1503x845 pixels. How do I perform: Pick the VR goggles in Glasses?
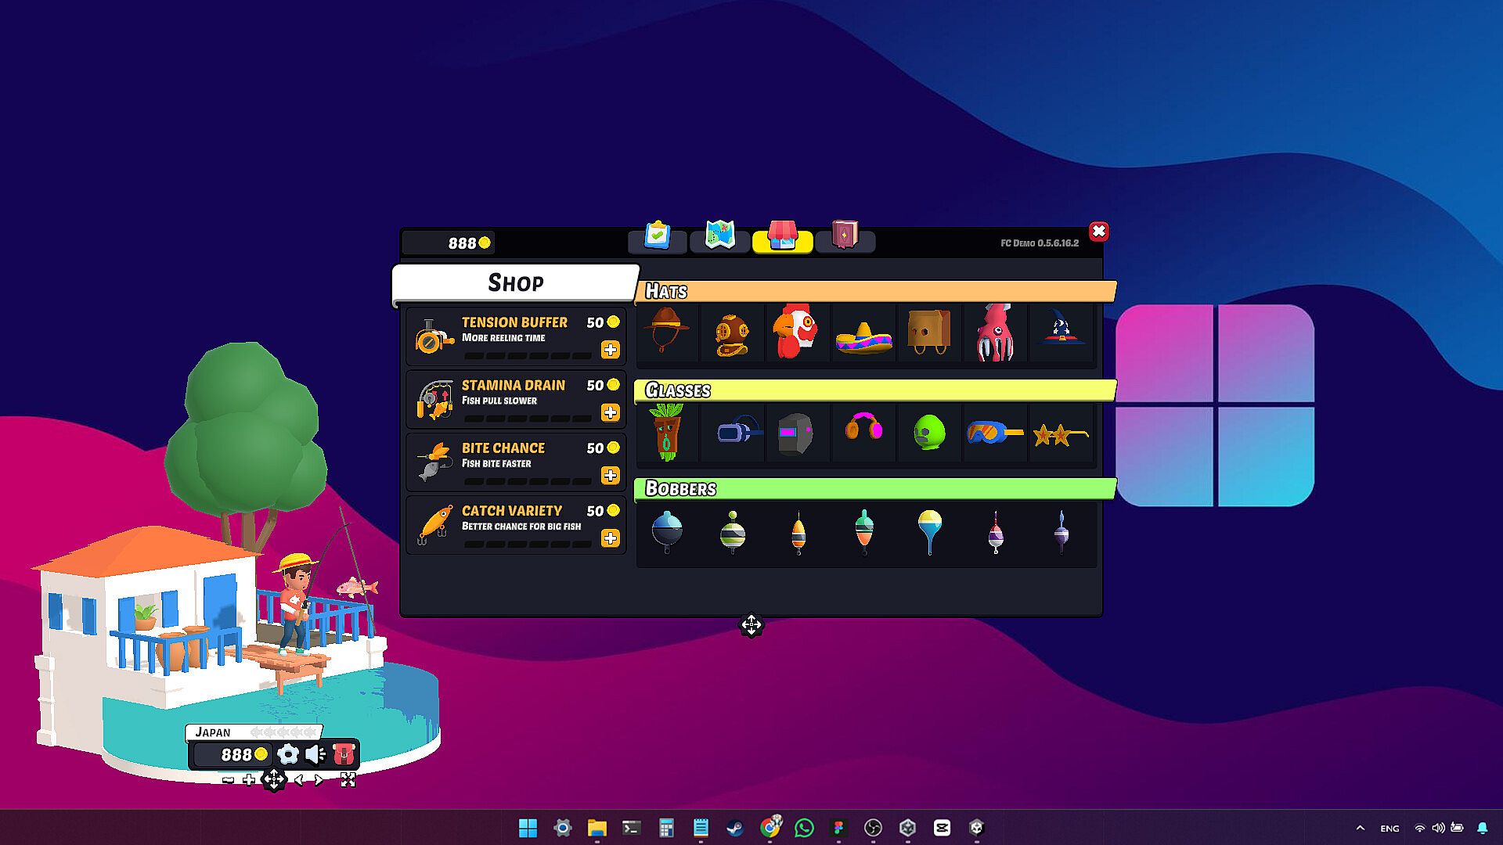pyautogui.click(x=738, y=432)
